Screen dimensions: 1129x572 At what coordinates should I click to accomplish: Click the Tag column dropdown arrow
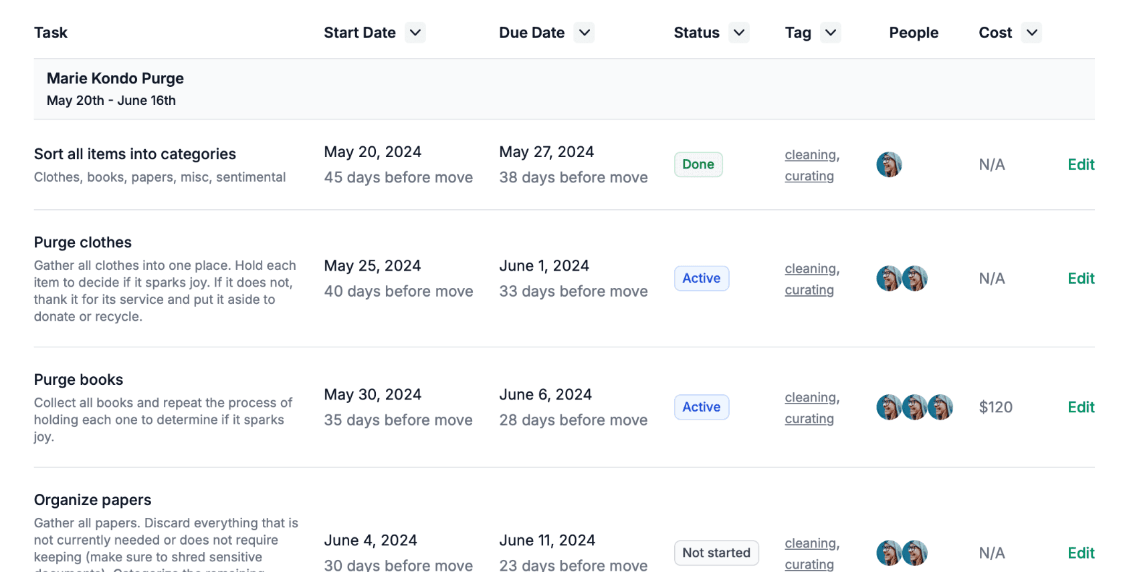coord(831,33)
